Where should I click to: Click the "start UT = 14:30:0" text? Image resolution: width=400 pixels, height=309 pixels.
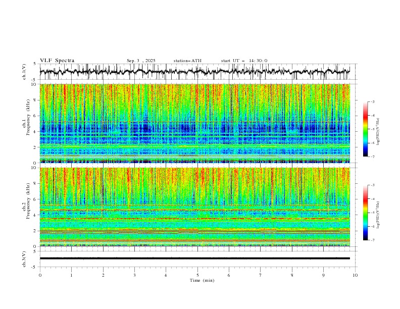(244, 61)
